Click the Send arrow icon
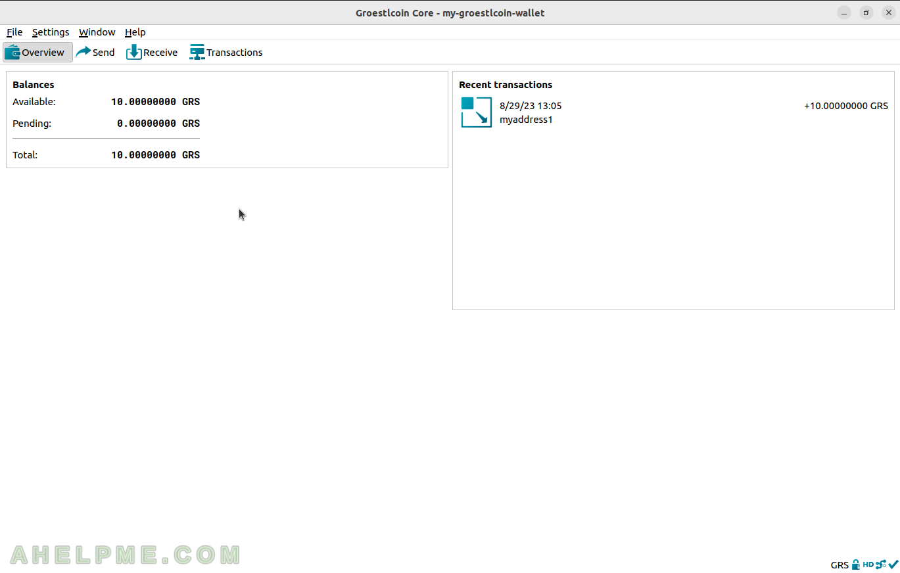 (x=83, y=53)
